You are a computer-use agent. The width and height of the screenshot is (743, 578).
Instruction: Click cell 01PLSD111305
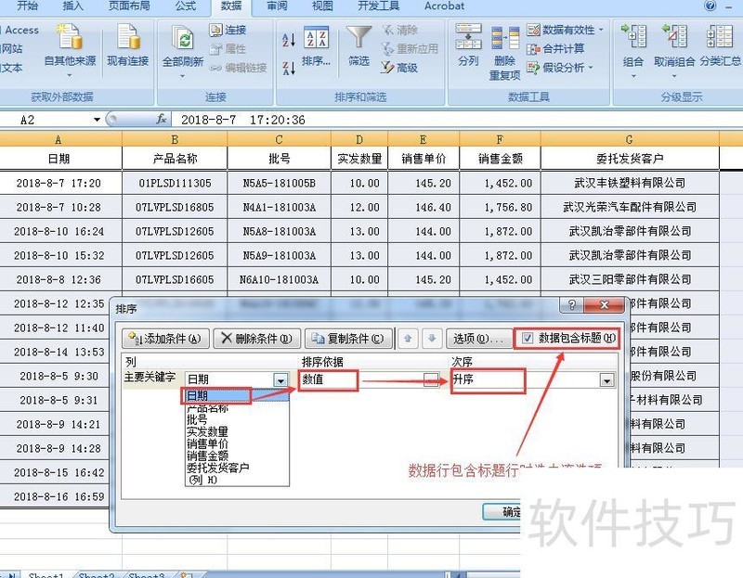pos(175,183)
